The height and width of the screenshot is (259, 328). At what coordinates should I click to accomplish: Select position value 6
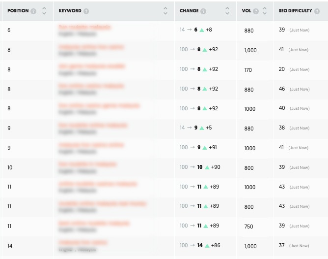(x=9, y=30)
